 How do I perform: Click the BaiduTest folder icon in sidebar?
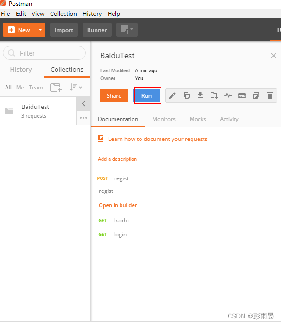pos(9,111)
